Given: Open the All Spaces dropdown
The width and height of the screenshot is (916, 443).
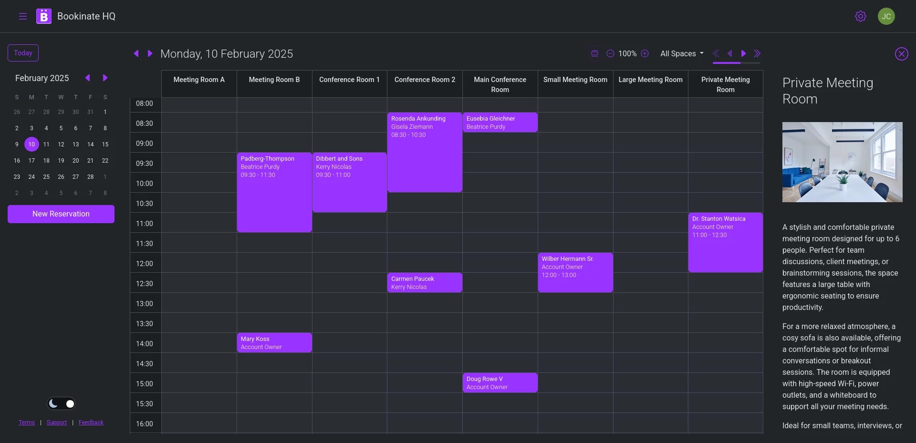Looking at the screenshot, I should pos(682,53).
